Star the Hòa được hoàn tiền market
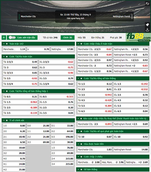This screenshot has height=172, width=151. (x=81, y=144)
